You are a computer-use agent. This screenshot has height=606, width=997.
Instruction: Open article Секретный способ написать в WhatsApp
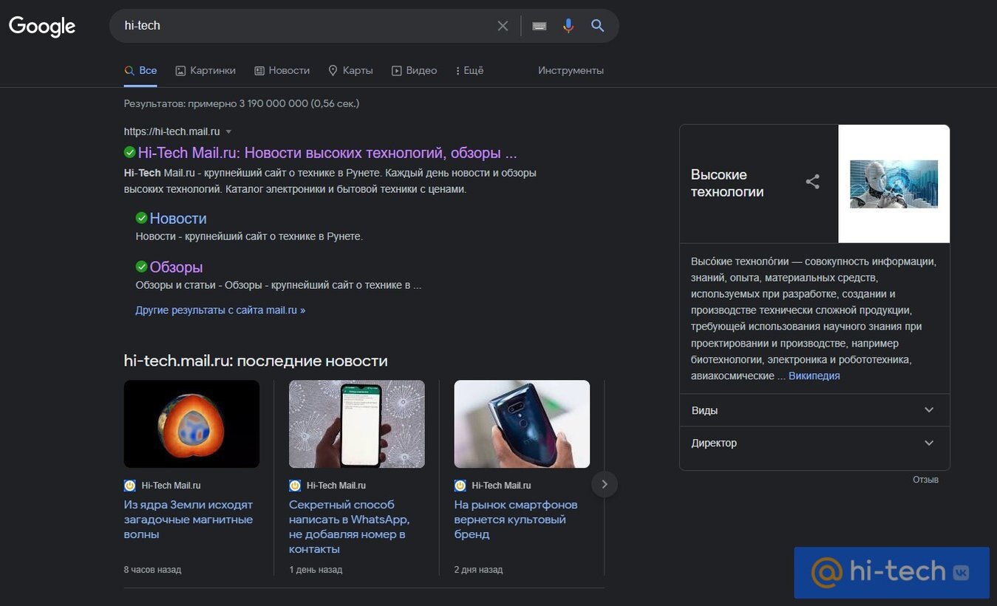(349, 527)
